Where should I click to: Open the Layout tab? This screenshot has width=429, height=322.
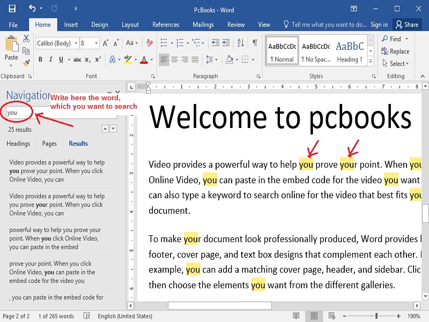[x=130, y=25]
